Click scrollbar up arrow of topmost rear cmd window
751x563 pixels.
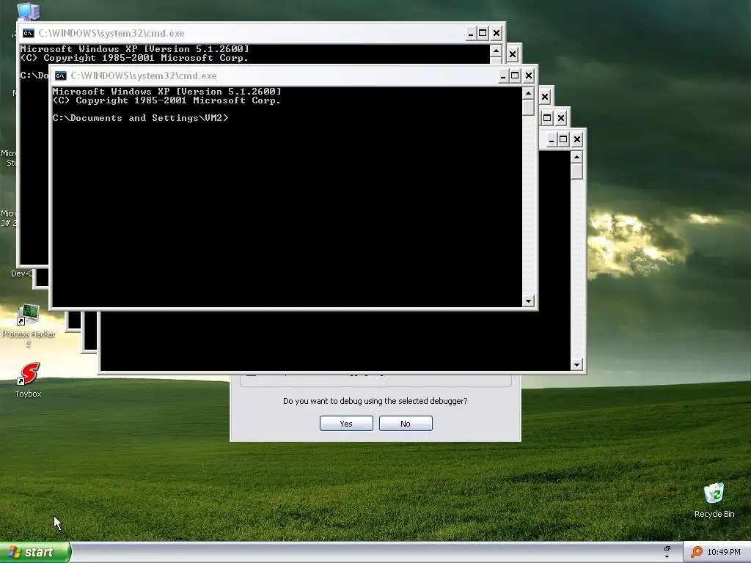pyautogui.click(x=497, y=51)
